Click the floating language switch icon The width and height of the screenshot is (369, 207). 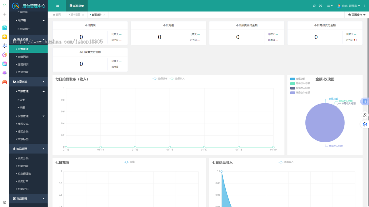[x=365, y=115]
